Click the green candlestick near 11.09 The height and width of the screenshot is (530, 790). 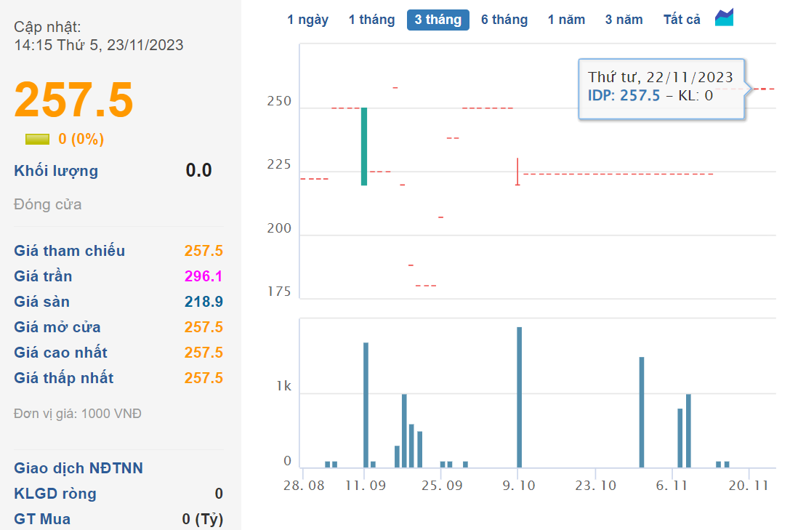pyautogui.click(x=364, y=146)
